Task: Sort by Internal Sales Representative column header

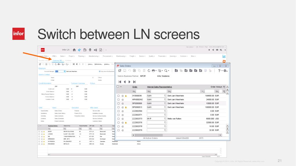Action: [159, 87]
